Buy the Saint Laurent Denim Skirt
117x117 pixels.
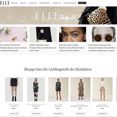[14, 113]
